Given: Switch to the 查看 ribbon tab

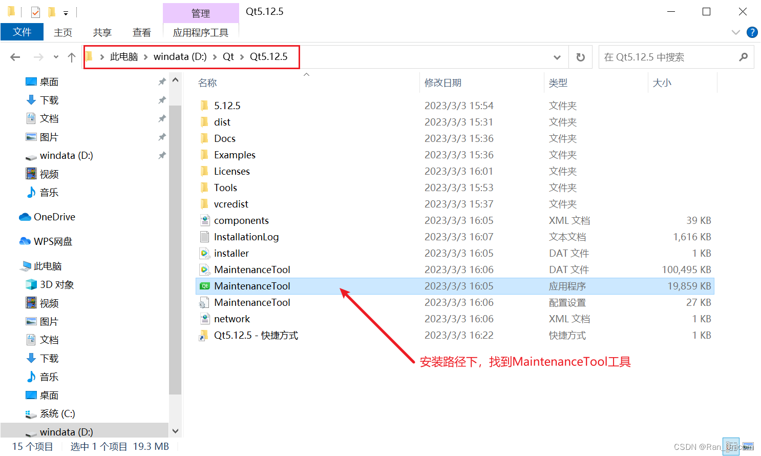Looking at the screenshot, I should [x=142, y=32].
